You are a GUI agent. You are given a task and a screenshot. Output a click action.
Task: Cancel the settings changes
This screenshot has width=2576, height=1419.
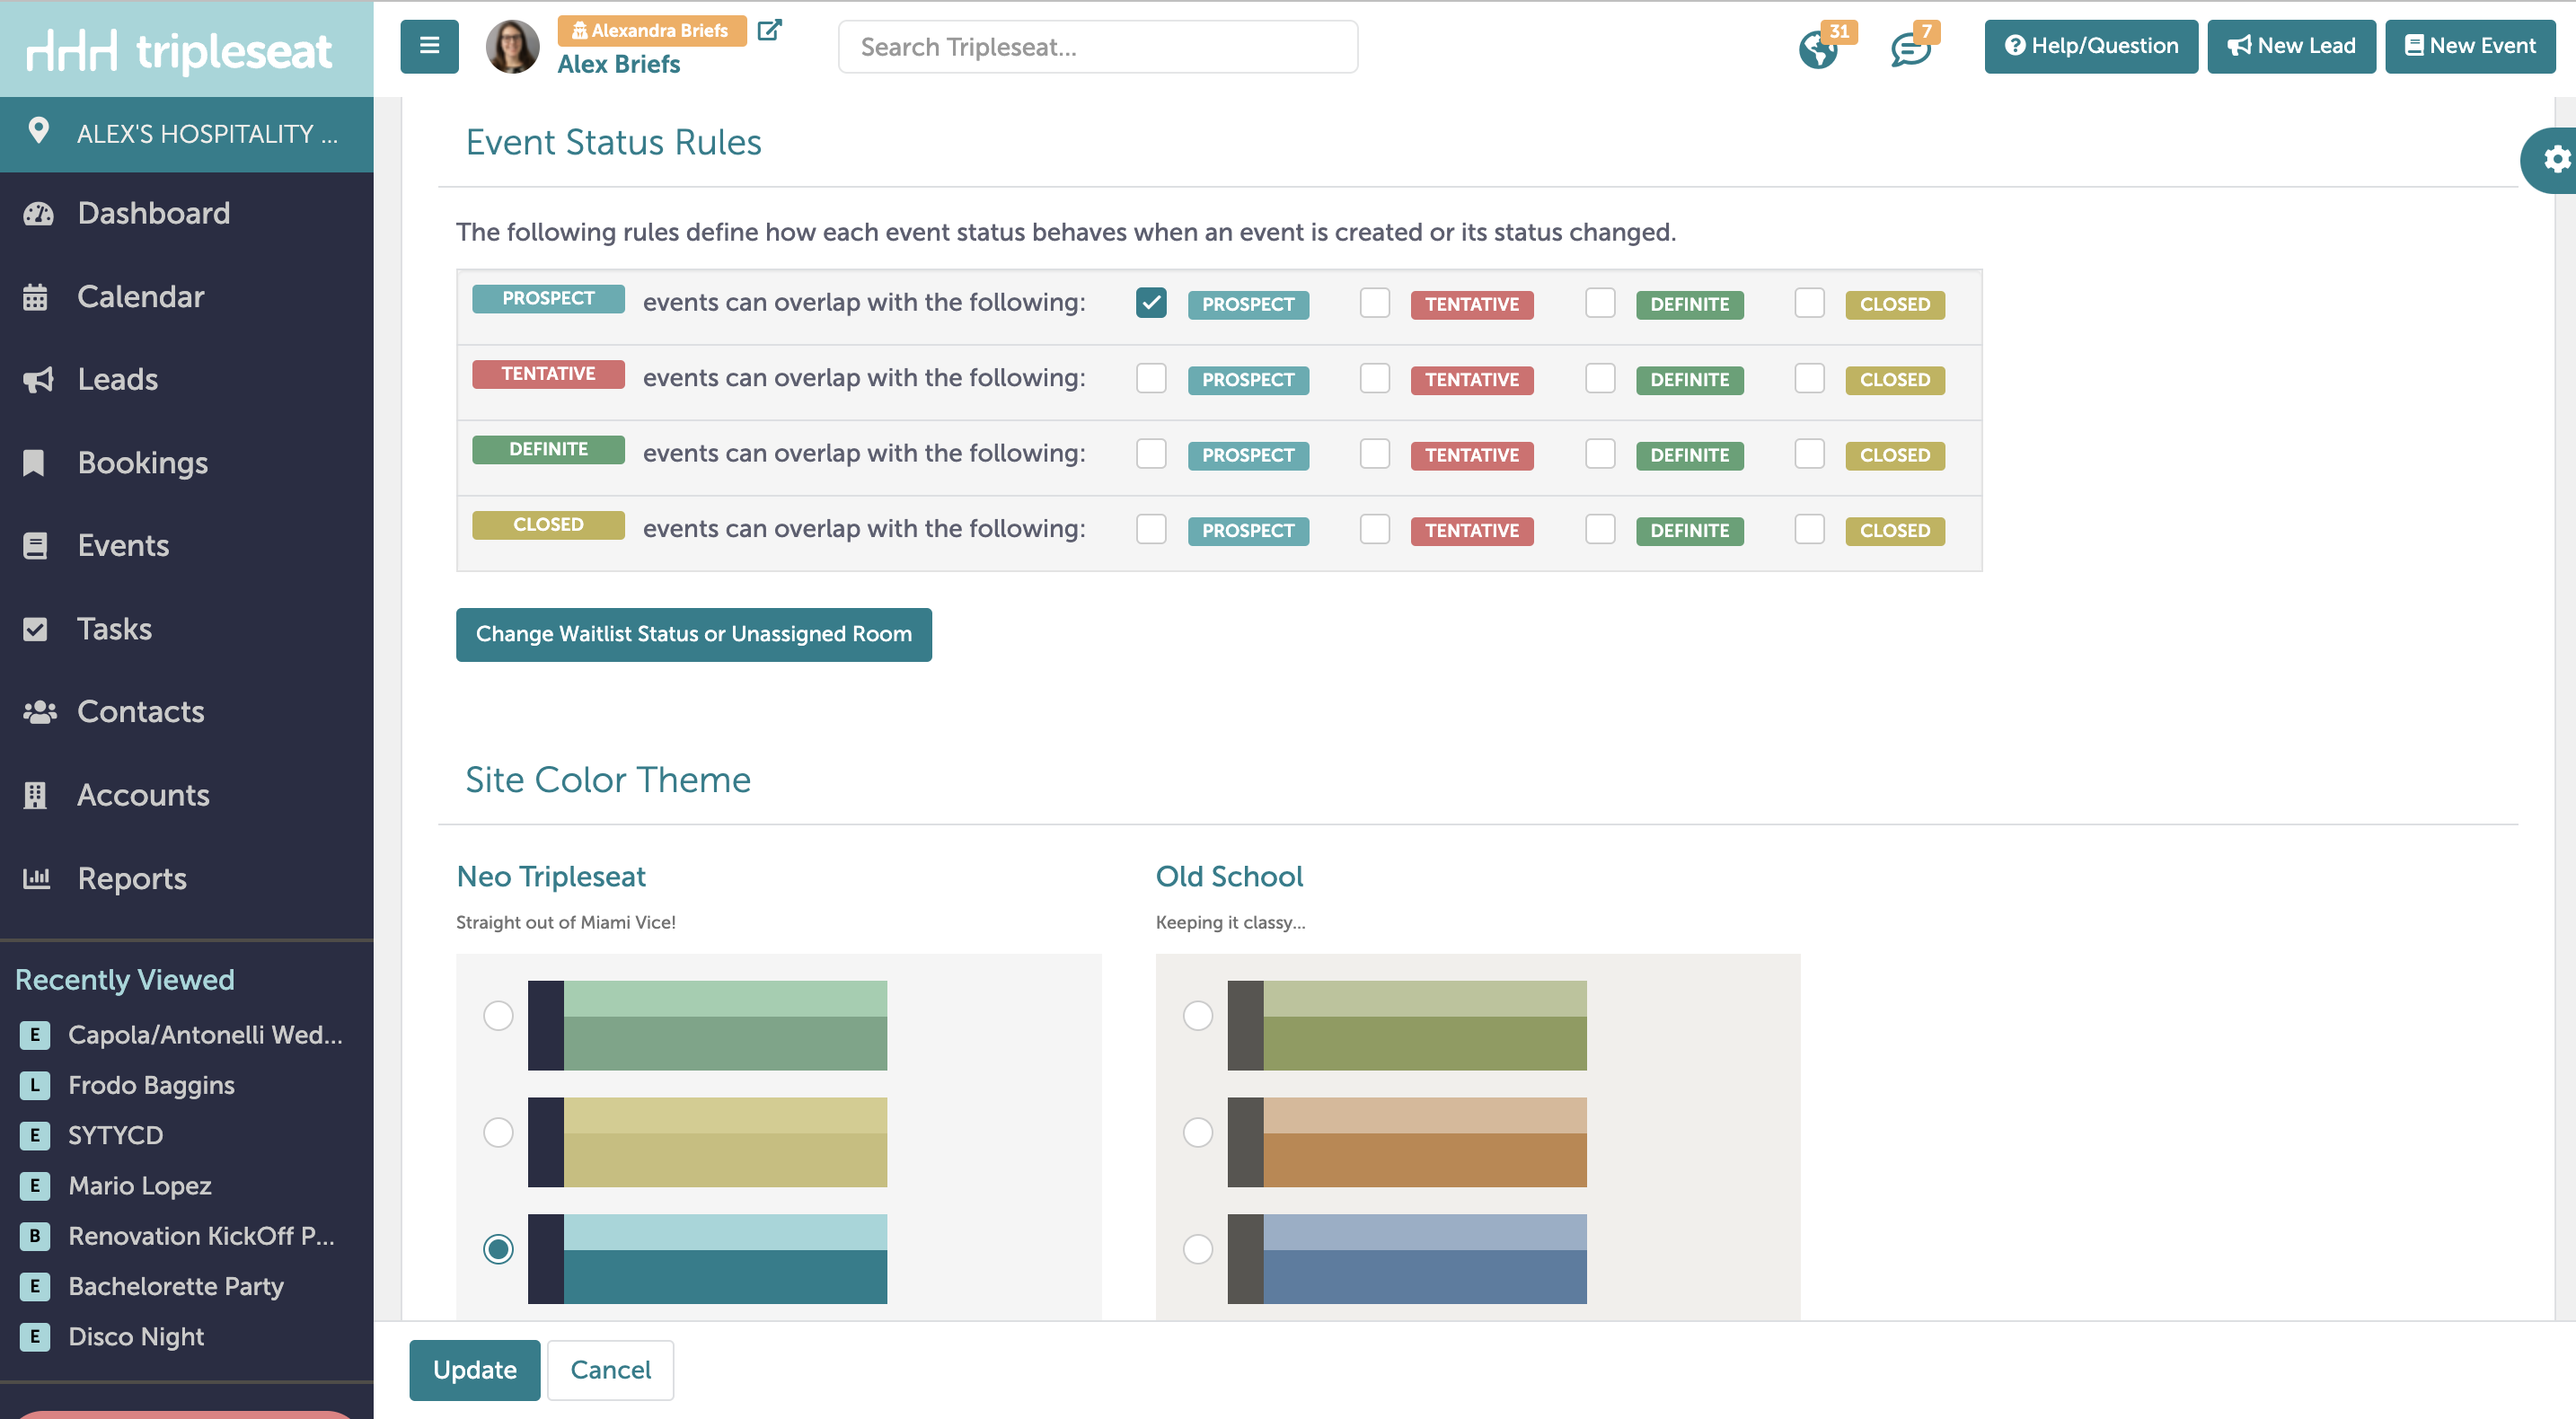611,1370
